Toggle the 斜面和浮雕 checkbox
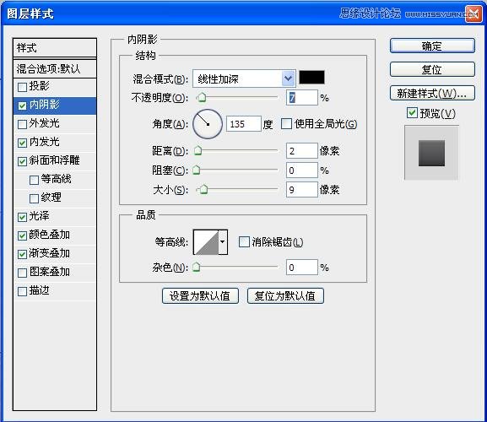The height and width of the screenshot is (422, 487). pyautogui.click(x=22, y=161)
